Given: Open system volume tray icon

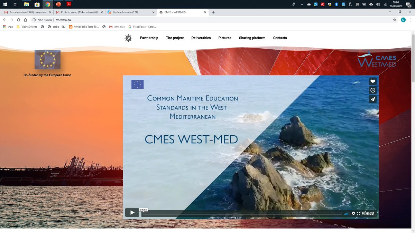Looking at the screenshot, I should 378,4.
